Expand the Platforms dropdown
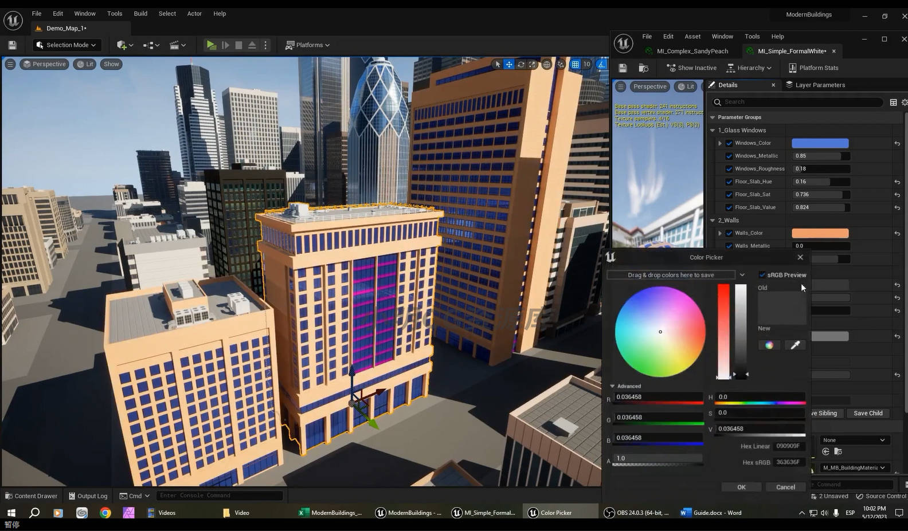The image size is (908, 531). click(308, 45)
